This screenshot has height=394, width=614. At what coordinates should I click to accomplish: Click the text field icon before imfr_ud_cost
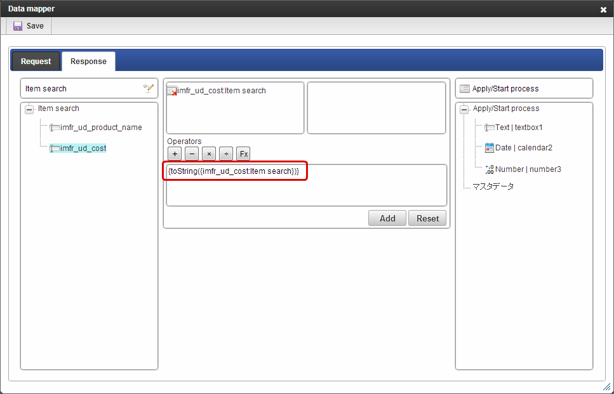coord(55,148)
